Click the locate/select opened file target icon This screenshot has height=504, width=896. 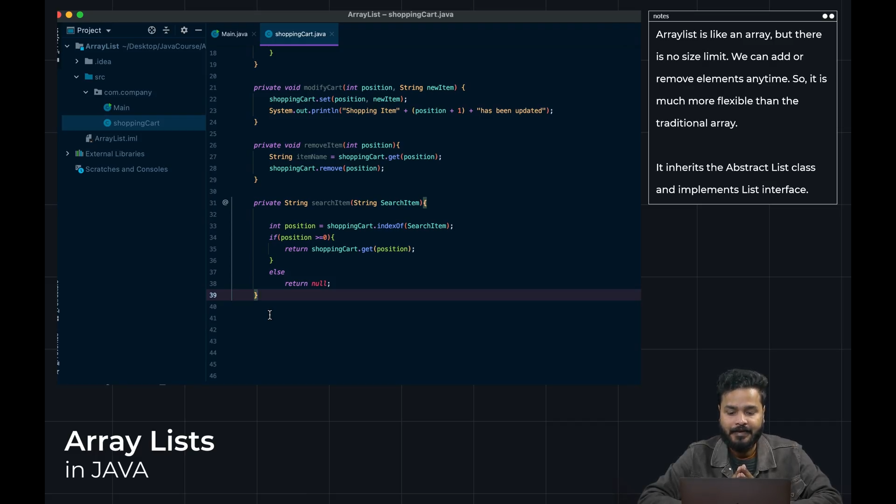pyautogui.click(x=152, y=30)
